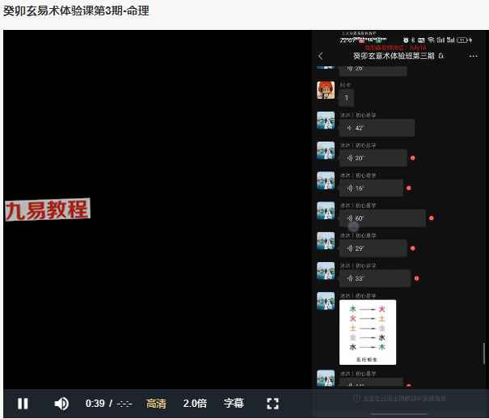
Task: Click the red unread dot beside 60" message
Action: [432, 218]
